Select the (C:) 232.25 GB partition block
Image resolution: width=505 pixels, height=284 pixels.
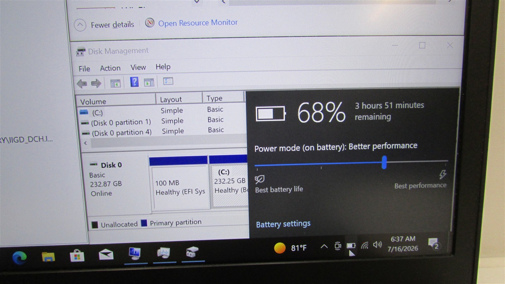[229, 181]
